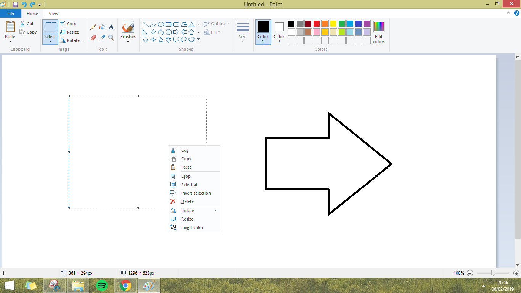Select the oval shape
The width and height of the screenshot is (521, 293).
(x=161, y=24)
